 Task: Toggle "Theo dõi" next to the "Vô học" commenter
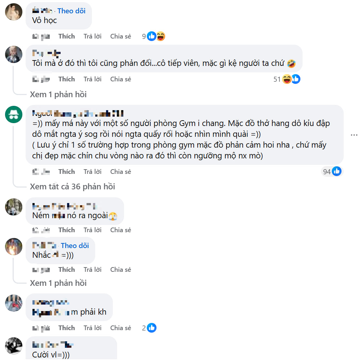72,11
